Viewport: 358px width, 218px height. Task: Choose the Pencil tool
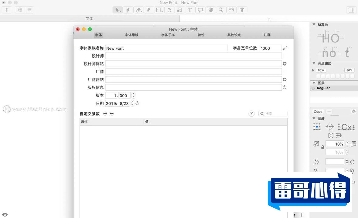tap(148, 10)
